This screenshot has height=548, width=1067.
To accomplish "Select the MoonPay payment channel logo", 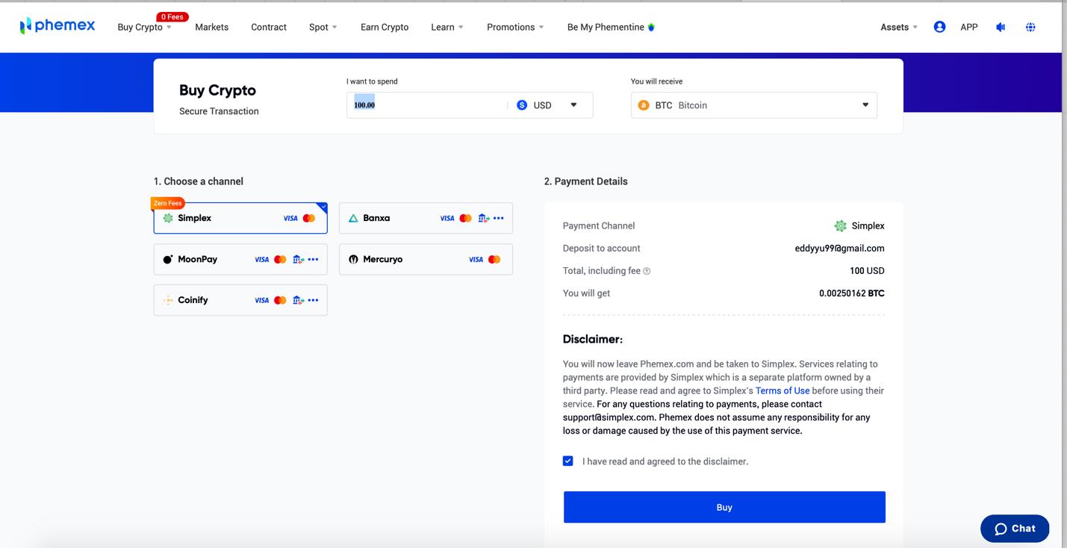I will pyautogui.click(x=168, y=259).
